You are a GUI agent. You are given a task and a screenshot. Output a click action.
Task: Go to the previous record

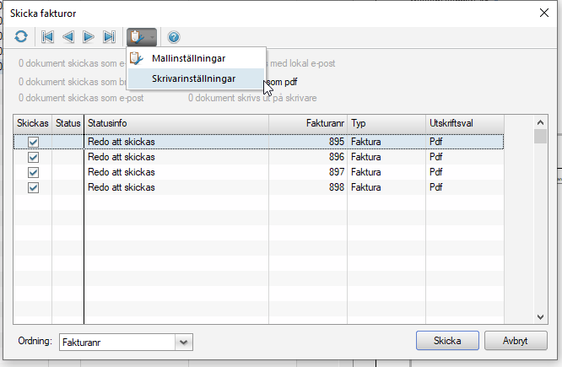click(68, 37)
